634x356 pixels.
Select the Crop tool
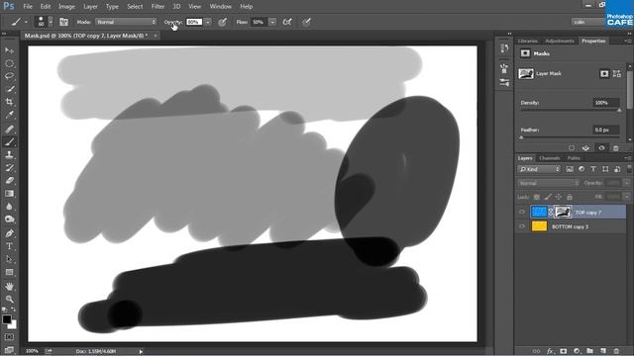tap(9, 102)
